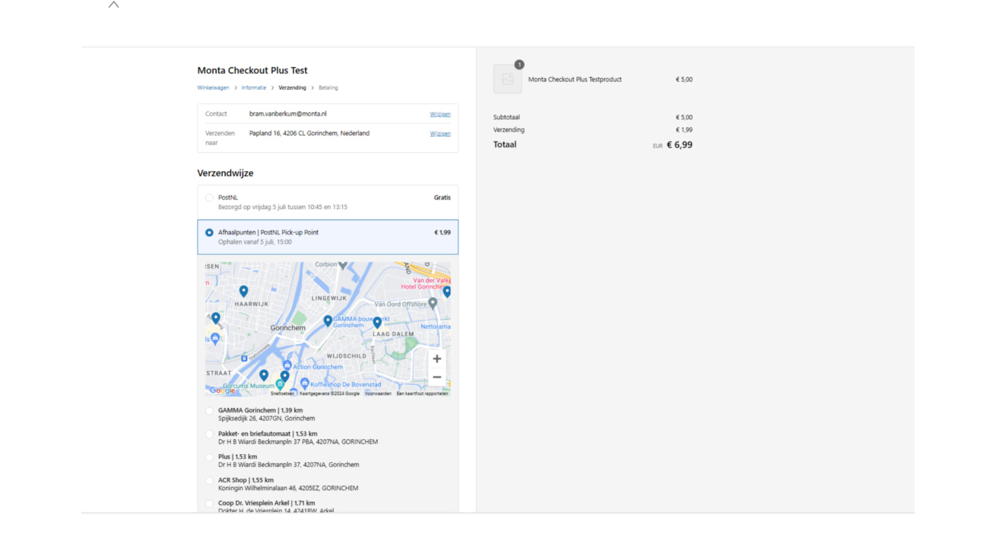The height and width of the screenshot is (560, 996).
Task: Click the Action Gorinchem shop marker
Action: tap(287, 365)
